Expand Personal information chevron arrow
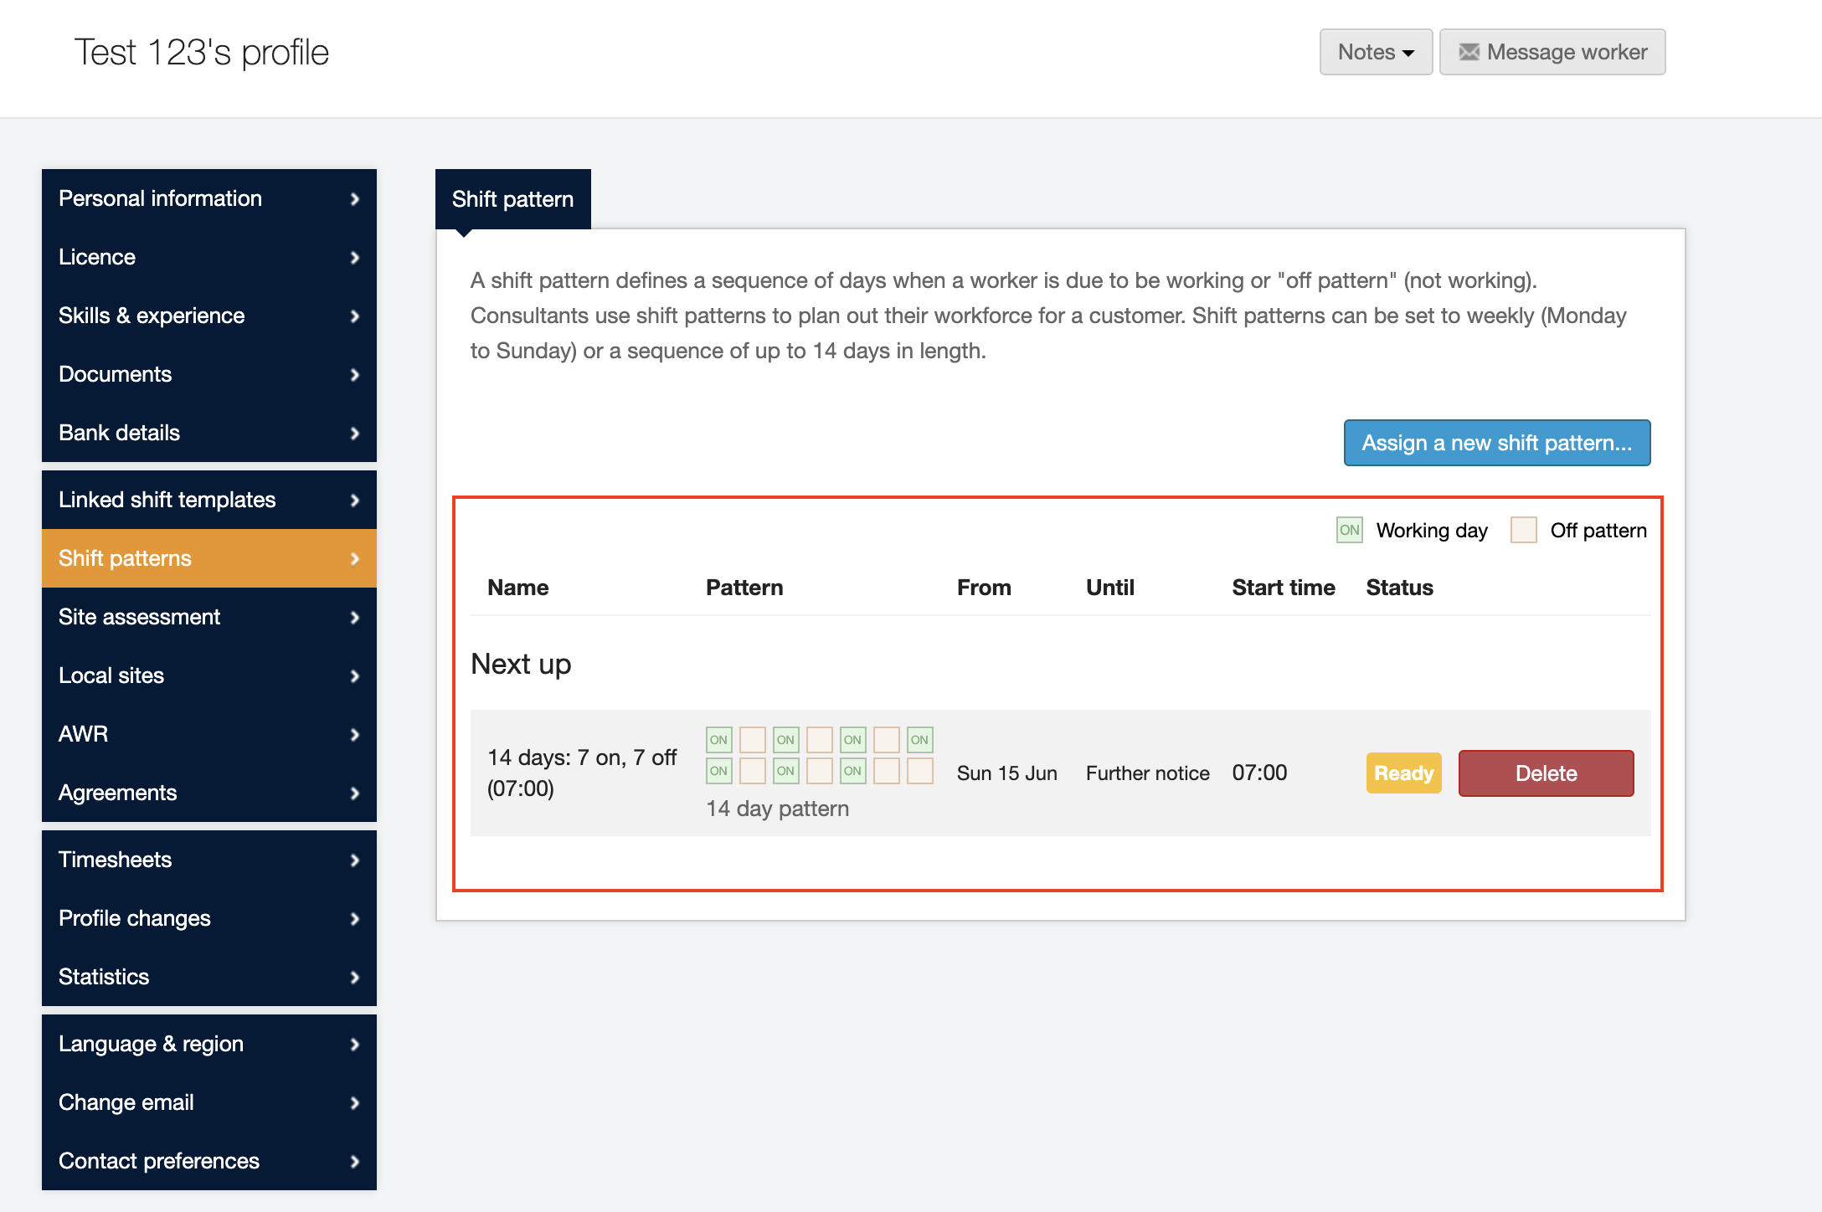The width and height of the screenshot is (1822, 1212). pyautogui.click(x=355, y=199)
